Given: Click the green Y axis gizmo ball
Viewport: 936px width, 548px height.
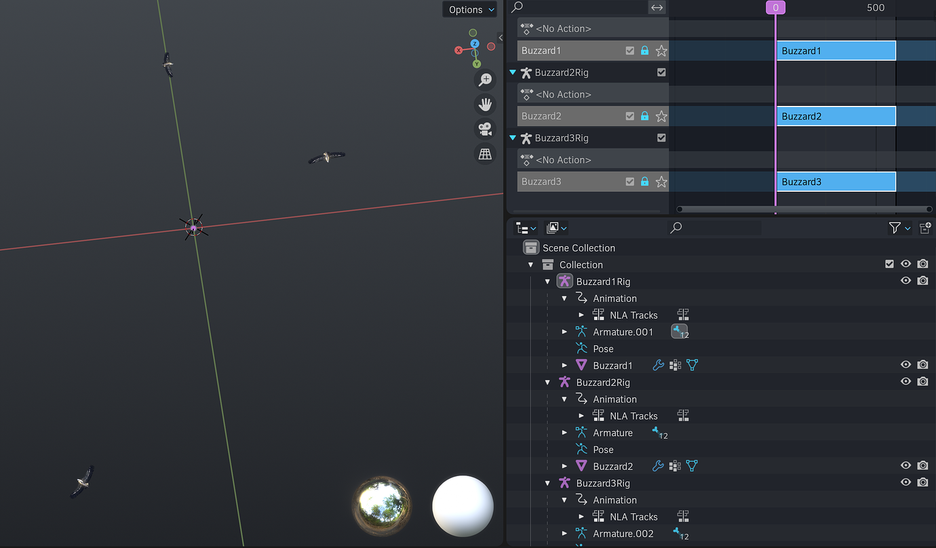Looking at the screenshot, I should 477,64.
